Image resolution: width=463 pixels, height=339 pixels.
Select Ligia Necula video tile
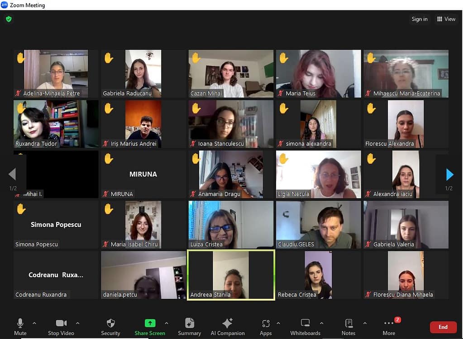[x=318, y=174]
